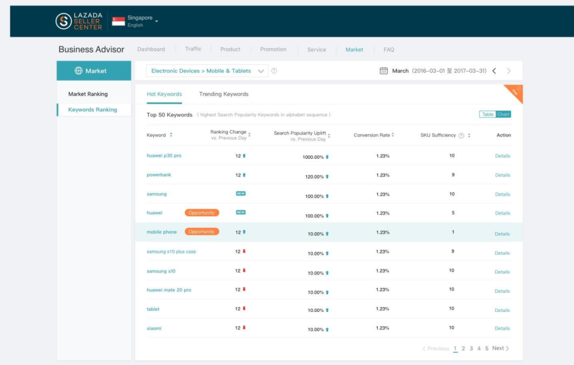Sort by the Keyword column arrows
This screenshot has height=365, width=574.
point(171,135)
